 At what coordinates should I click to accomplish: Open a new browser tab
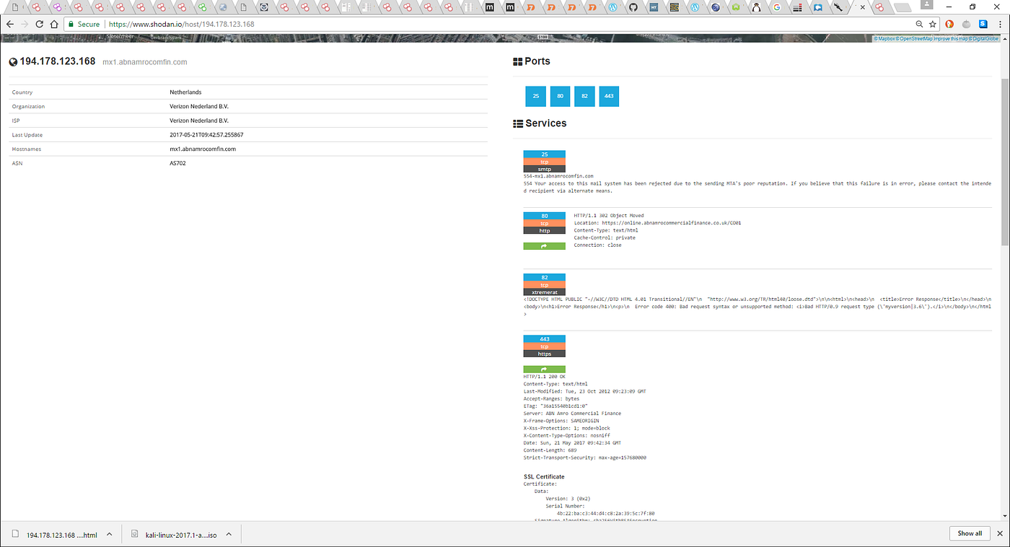(903, 7)
